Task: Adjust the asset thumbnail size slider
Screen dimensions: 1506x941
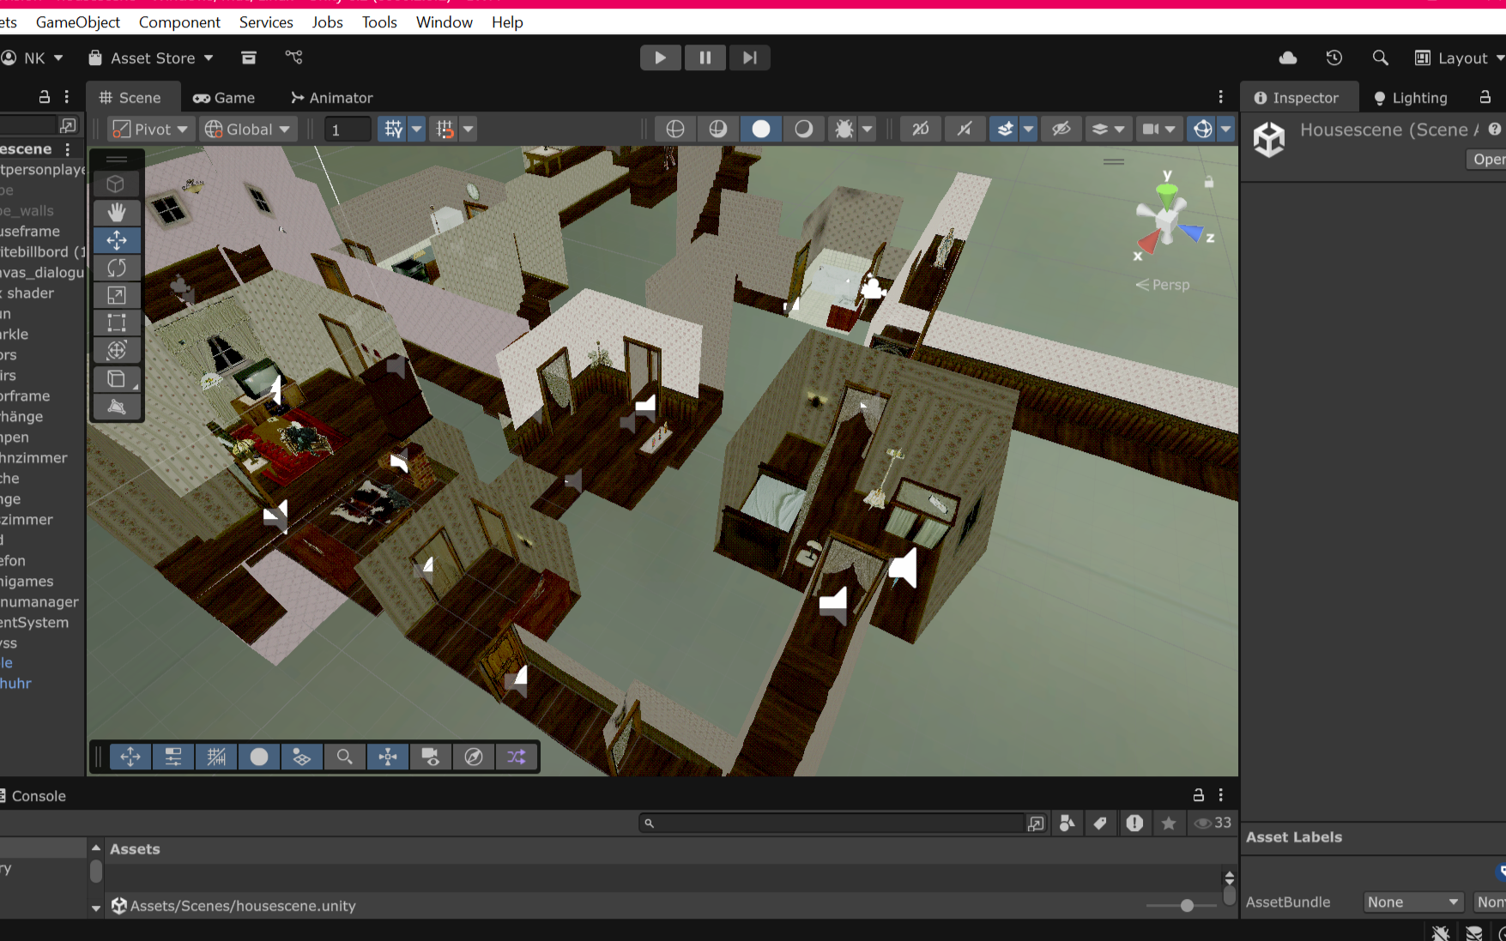Action: coord(1186,905)
